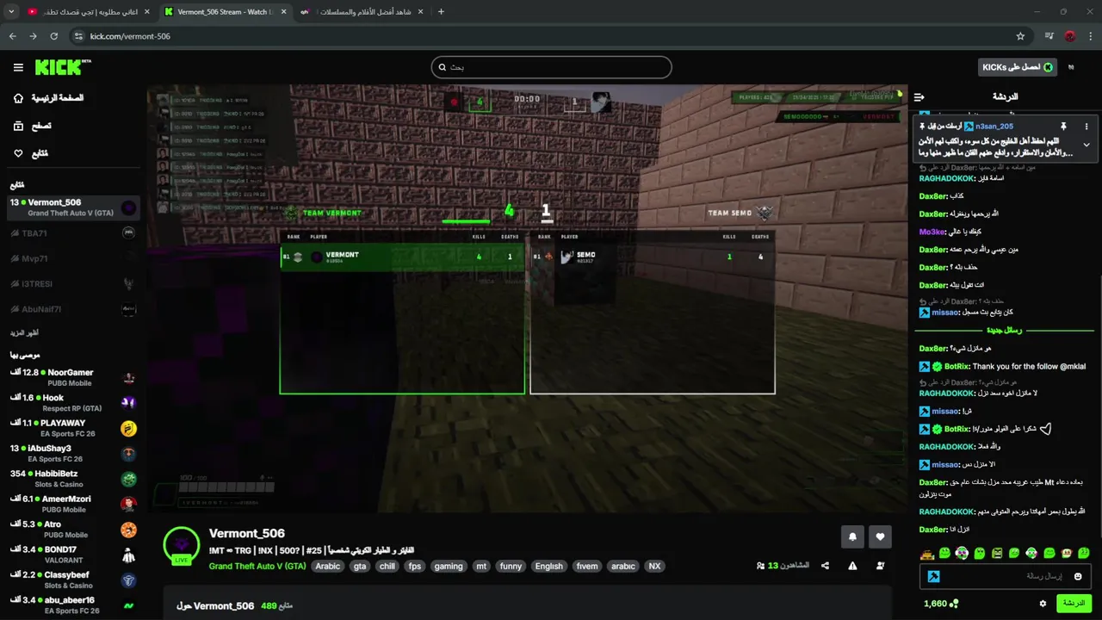Click the fps stream tag

(x=415, y=567)
